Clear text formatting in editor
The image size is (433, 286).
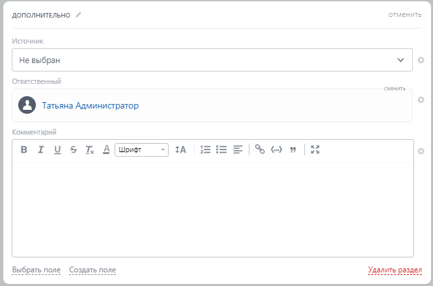point(90,149)
